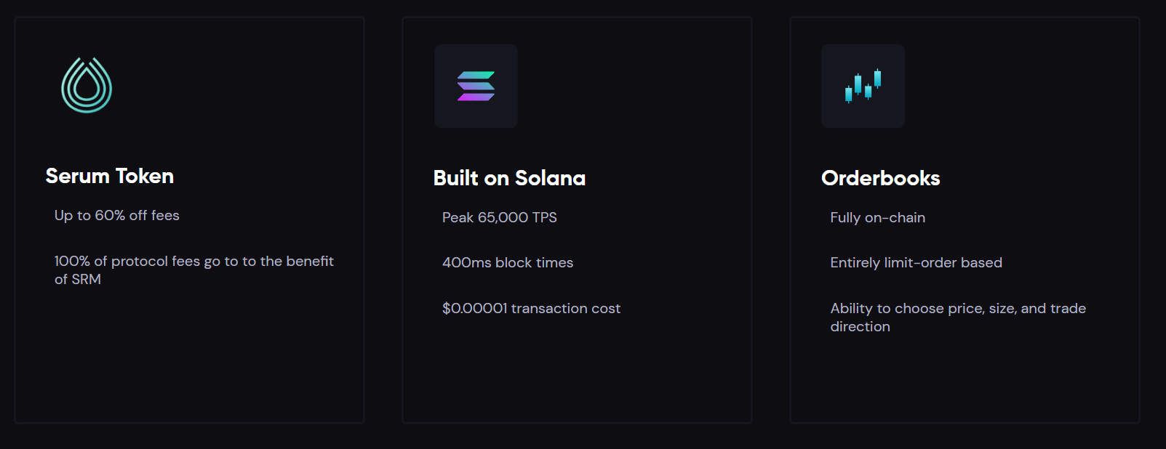1166x449 pixels.
Task: Click the 'Fully on-chain' line
Action: 877,217
